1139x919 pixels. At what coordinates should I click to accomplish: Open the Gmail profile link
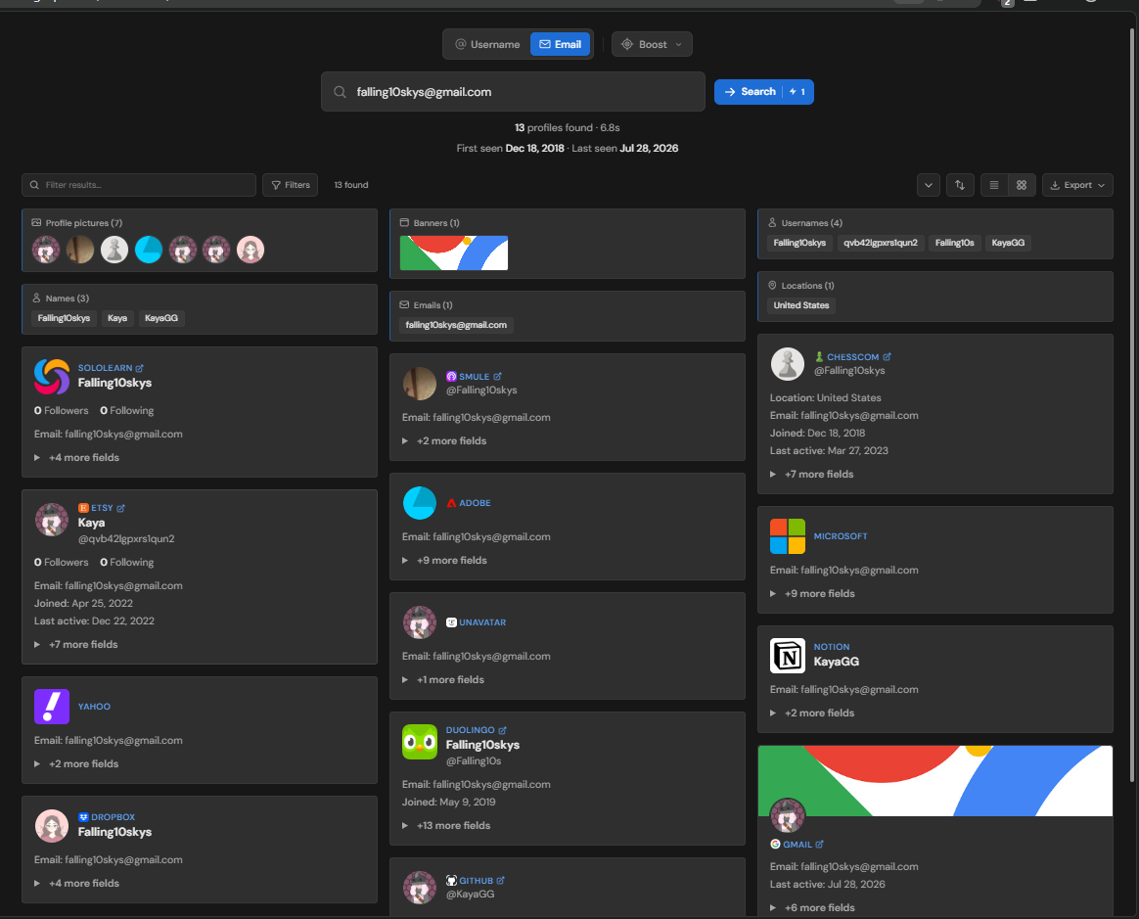pyautogui.click(x=797, y=845)
